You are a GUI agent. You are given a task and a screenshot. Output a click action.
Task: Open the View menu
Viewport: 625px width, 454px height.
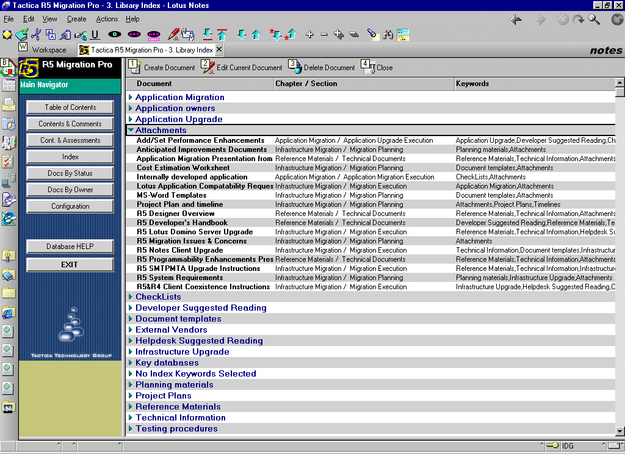(49, 19)
